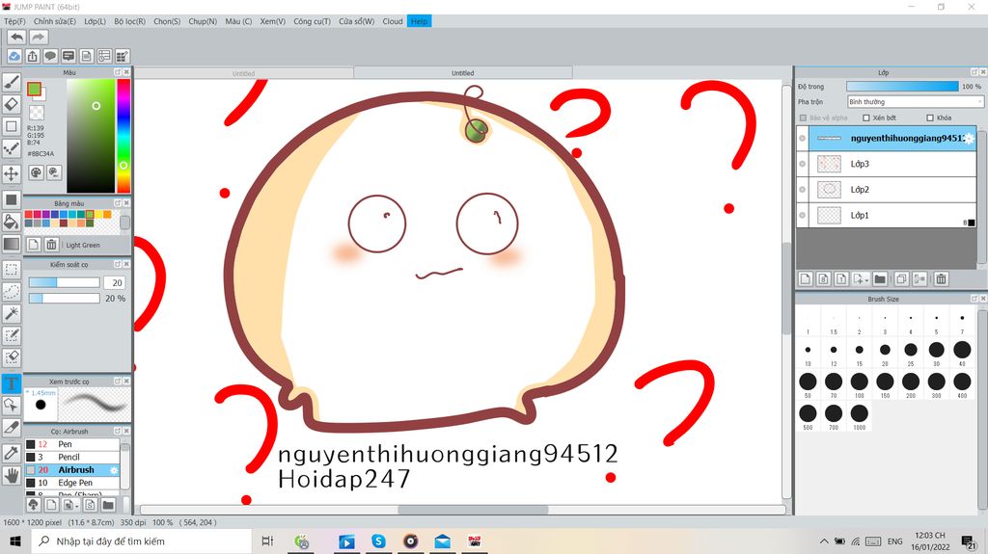Click the duplicate layer icon in the layer panel
Screen dimensions: 988x554
pyautogui.click(x=901, y=278)
